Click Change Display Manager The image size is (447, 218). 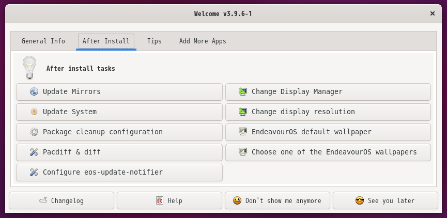coord(328,92)
